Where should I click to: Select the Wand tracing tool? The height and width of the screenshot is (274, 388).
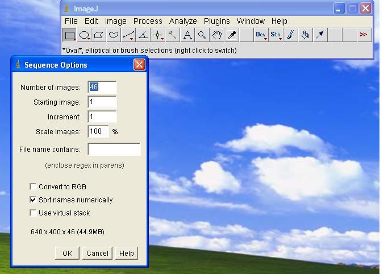click(x=173, y=35)
